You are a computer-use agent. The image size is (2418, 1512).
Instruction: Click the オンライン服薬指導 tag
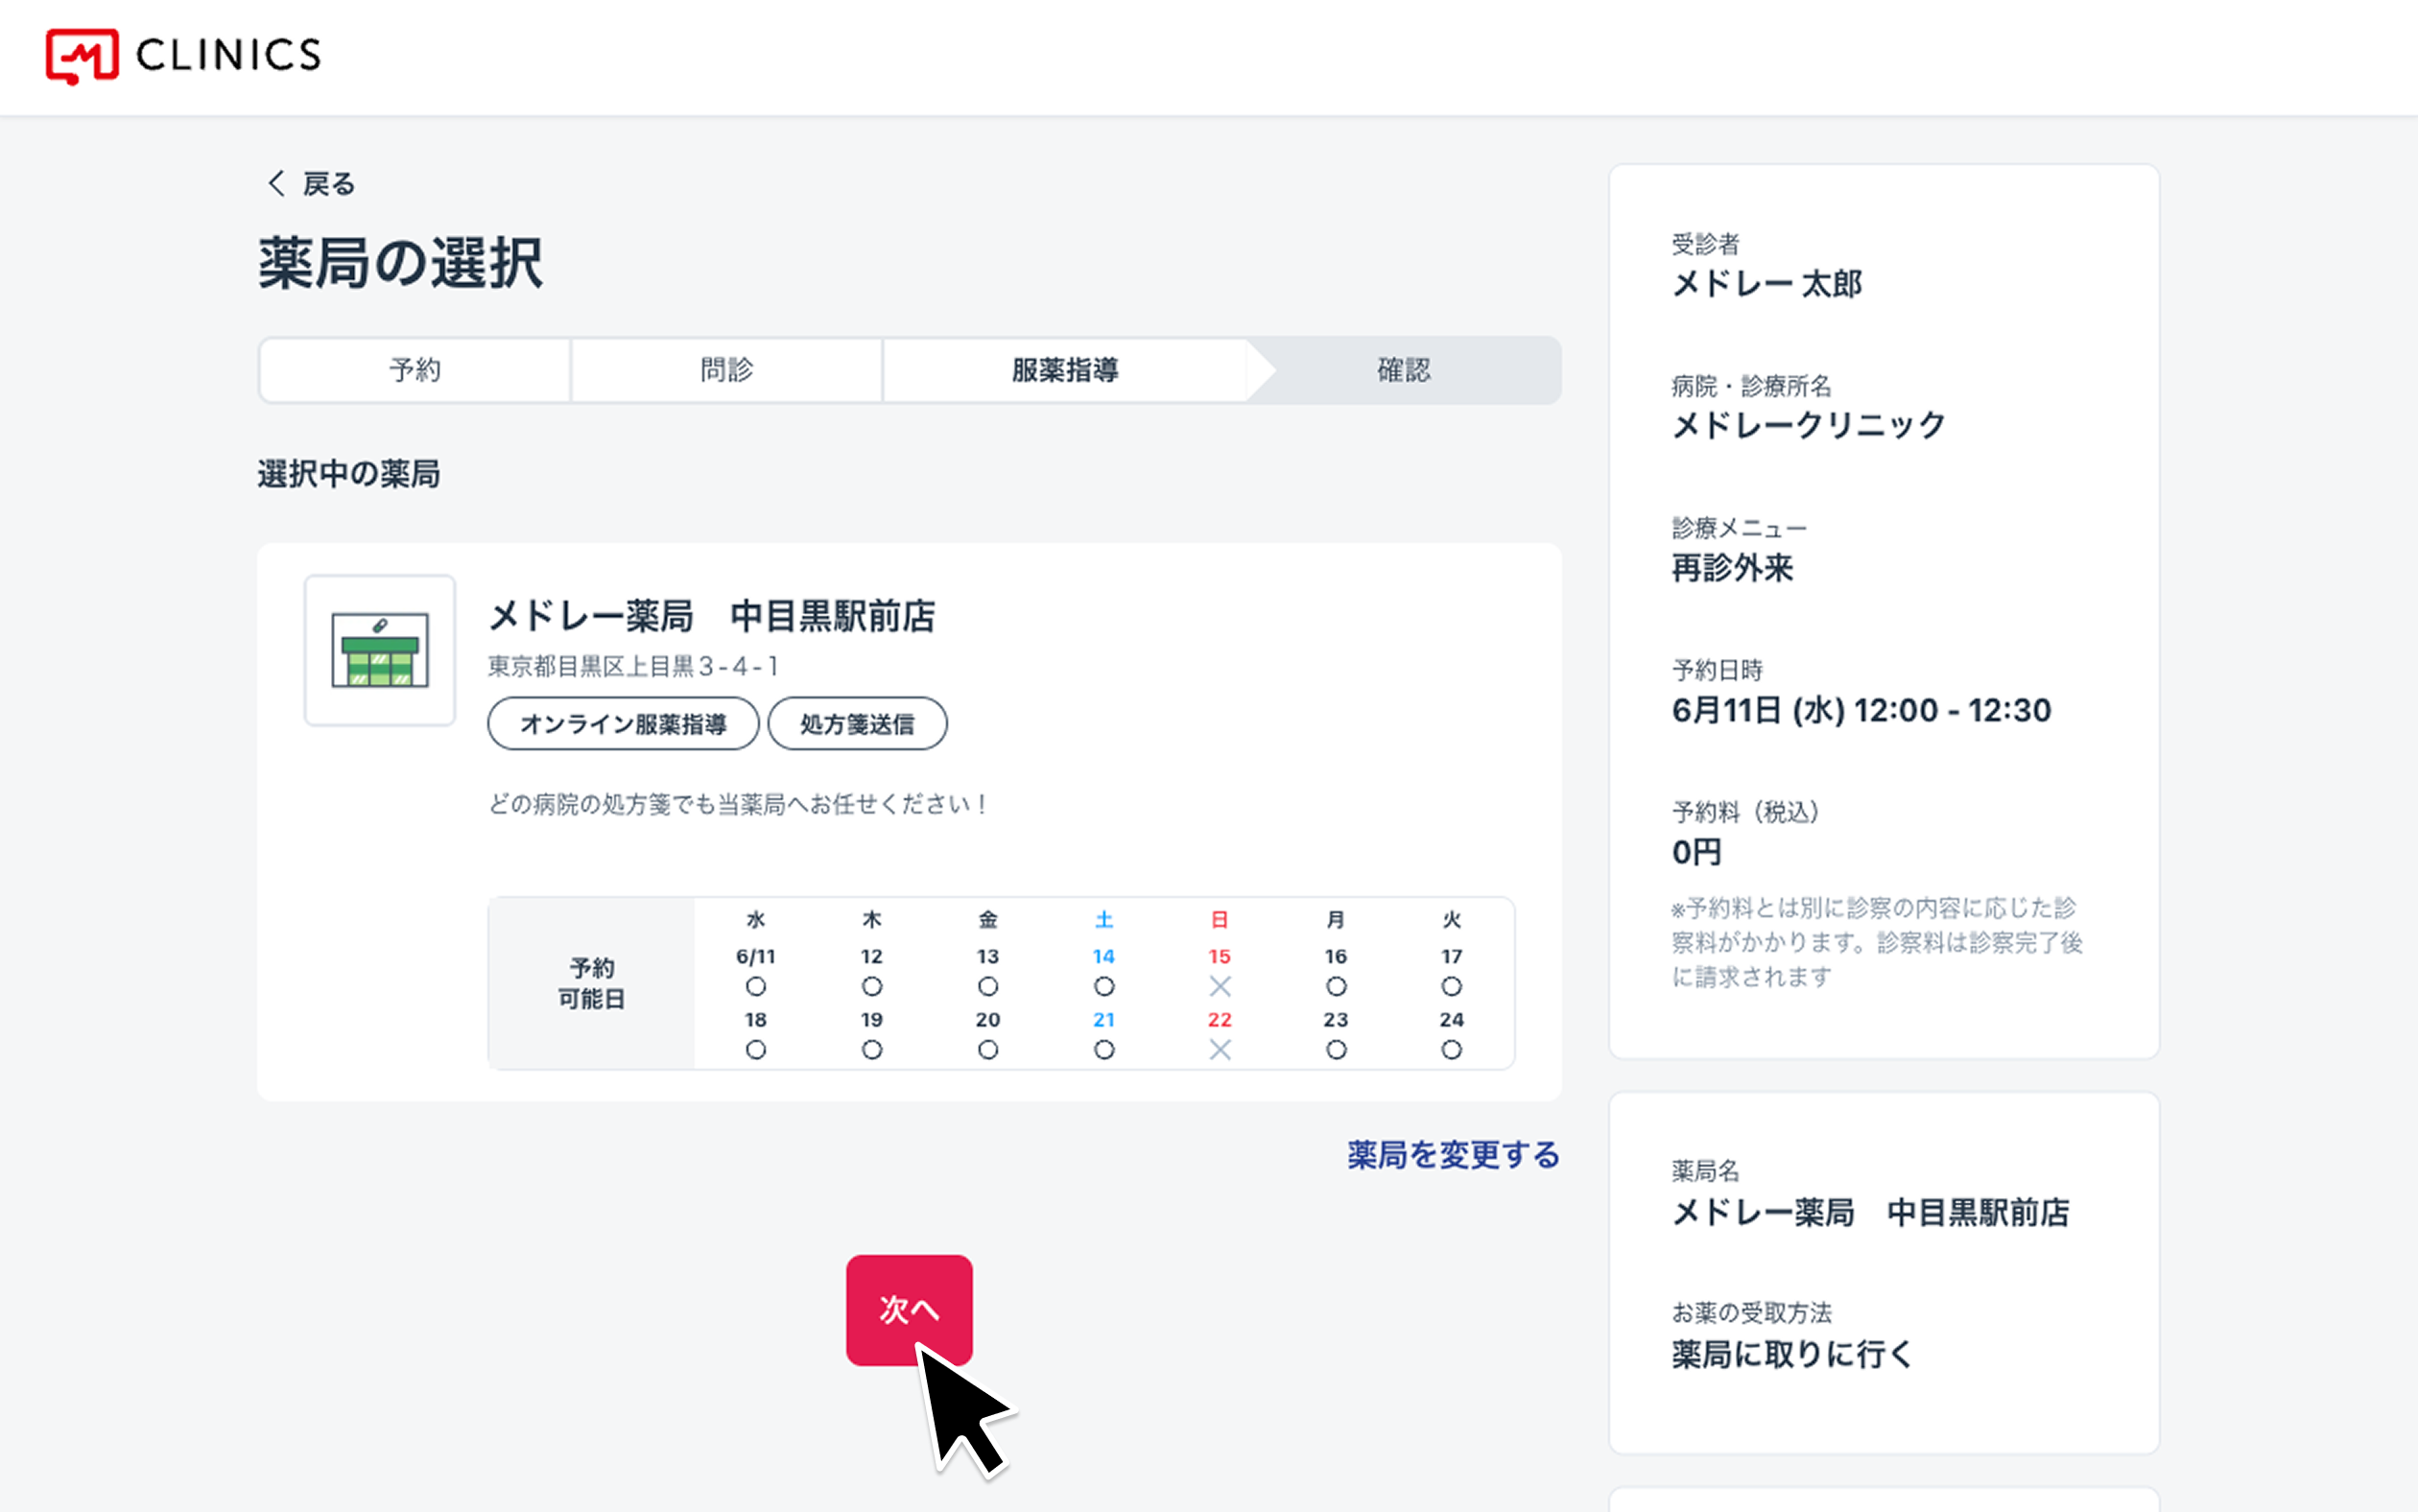(x=623, y=724)
